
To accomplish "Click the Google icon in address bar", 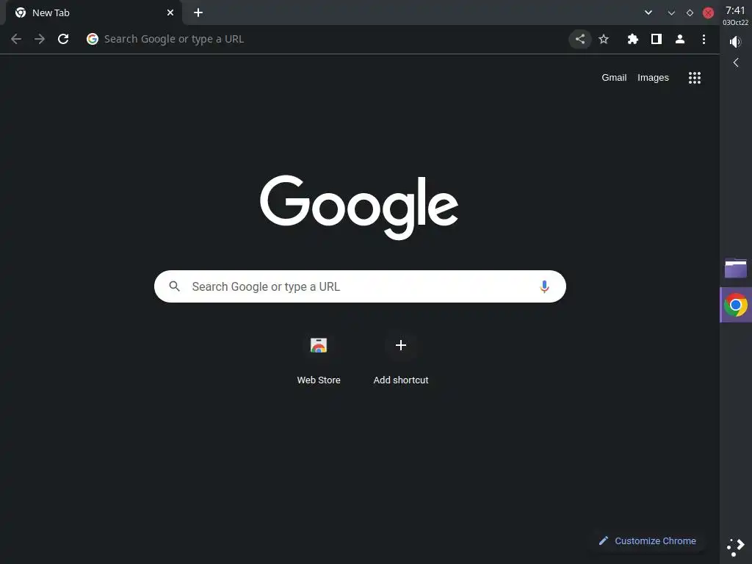I will coord(93,39).
